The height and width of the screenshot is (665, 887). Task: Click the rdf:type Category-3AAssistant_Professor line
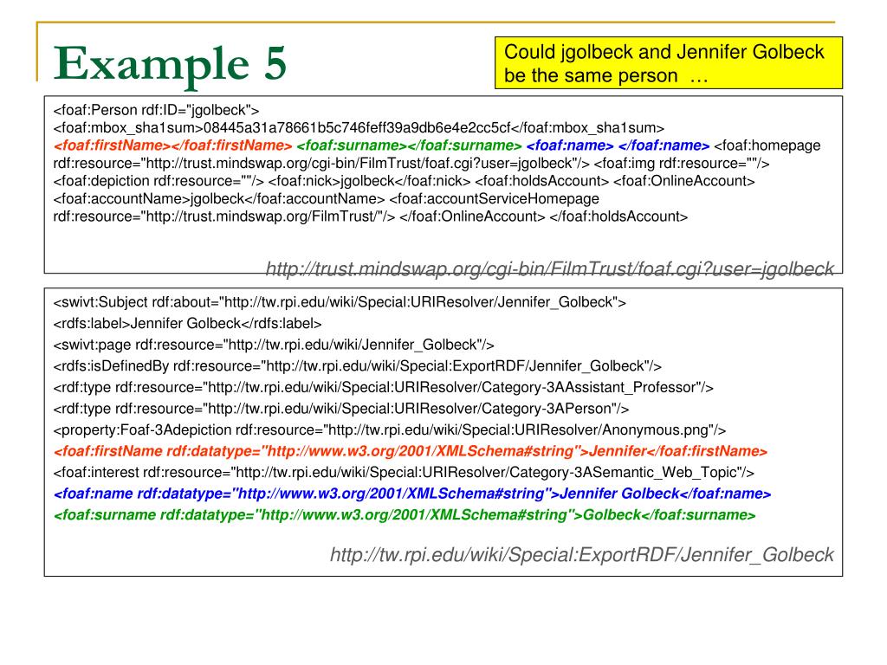(x=384, y=387)
